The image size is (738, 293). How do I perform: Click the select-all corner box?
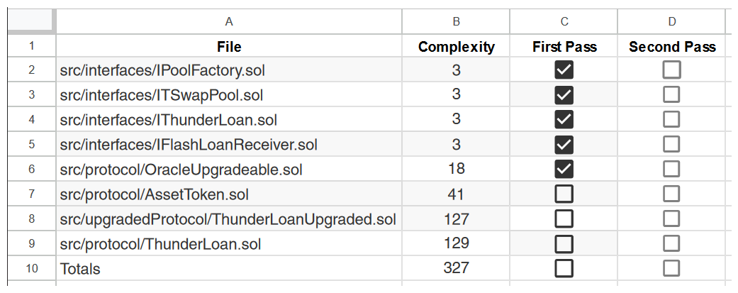(31, 21)
